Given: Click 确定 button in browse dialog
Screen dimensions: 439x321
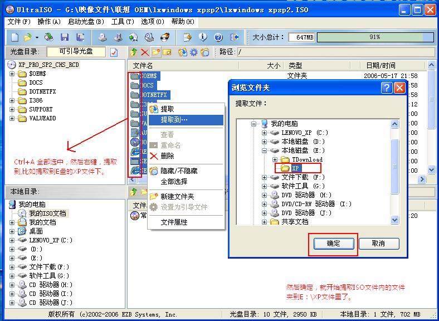Looking at the screenshot, I should (334, 244).
